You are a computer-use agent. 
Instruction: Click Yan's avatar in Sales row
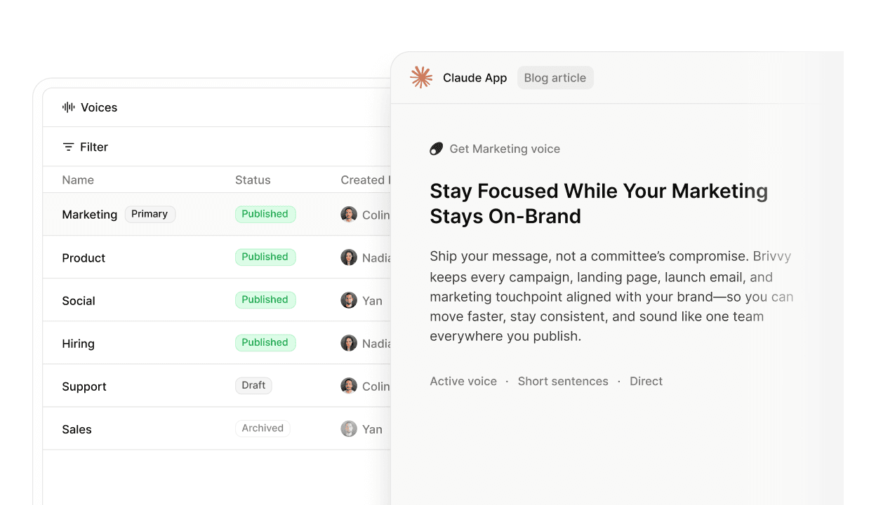point(349,429)
